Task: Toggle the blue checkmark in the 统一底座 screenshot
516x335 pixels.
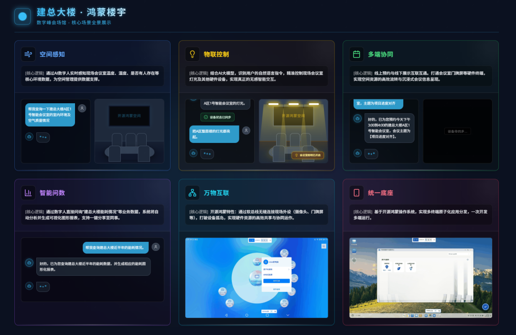Action: pos(485,307)
